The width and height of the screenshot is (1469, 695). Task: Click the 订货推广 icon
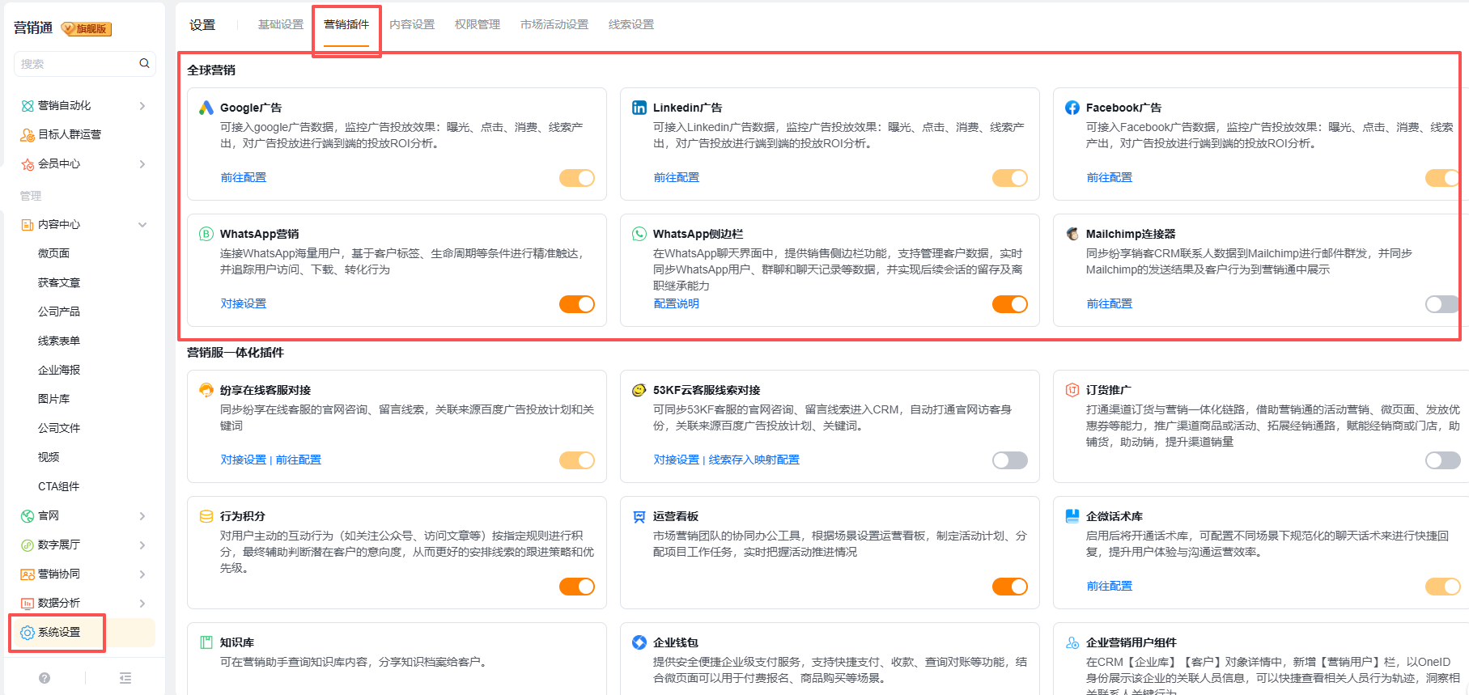1072,390
